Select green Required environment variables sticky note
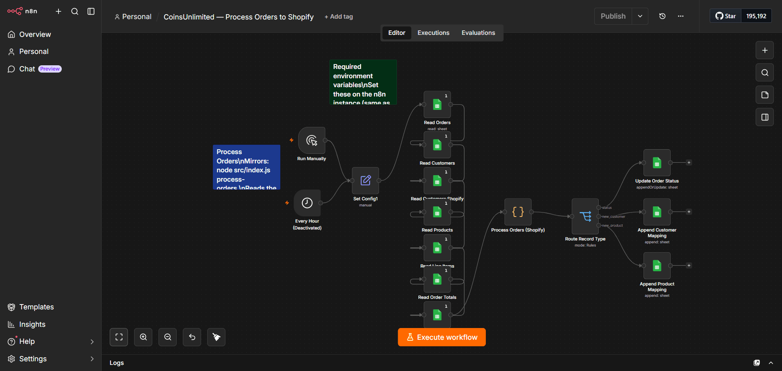This screenshot has width=782, height=371. click(363, 82)
